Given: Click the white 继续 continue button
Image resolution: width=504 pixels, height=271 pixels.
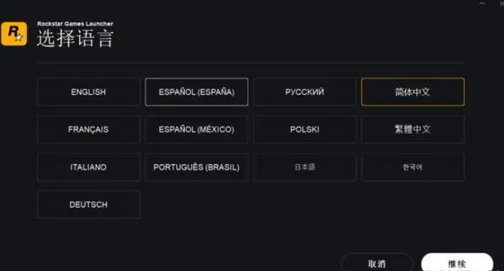Looking at the screenshot, I should point(457,264).
